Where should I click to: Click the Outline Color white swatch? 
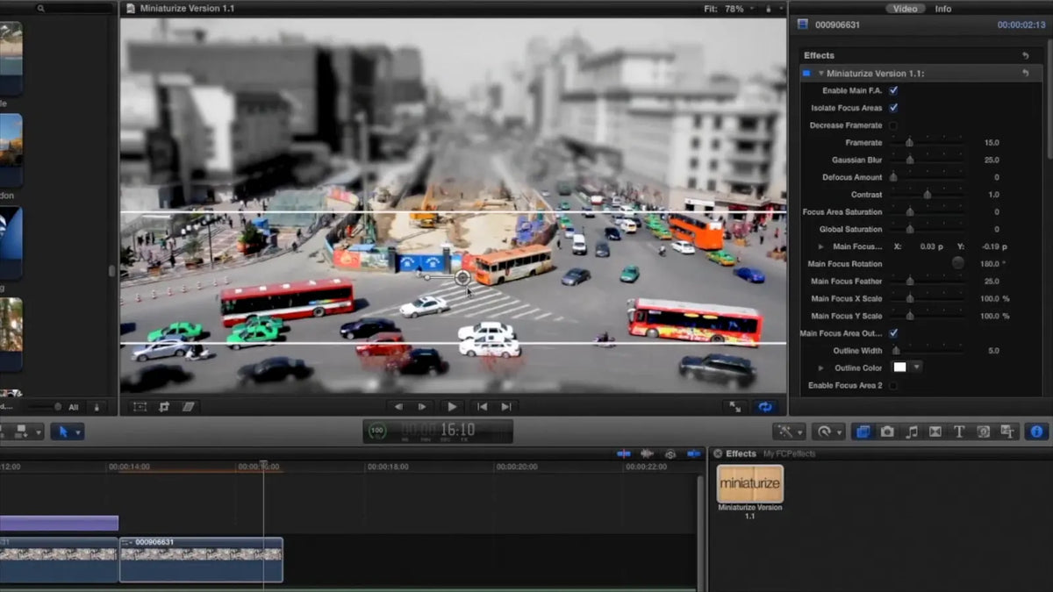coord(899,367)
